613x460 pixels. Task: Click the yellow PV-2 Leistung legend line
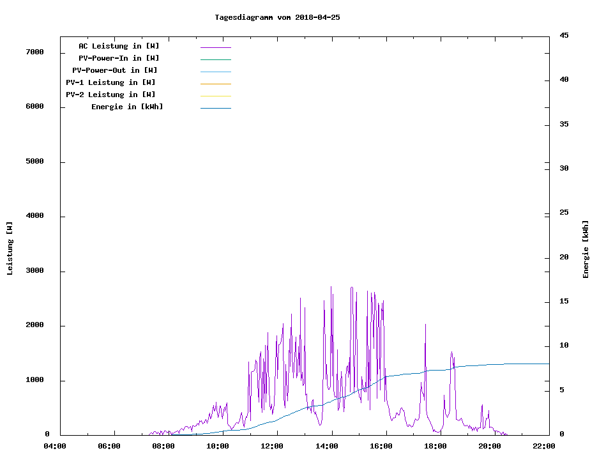(x=215, y=96)
